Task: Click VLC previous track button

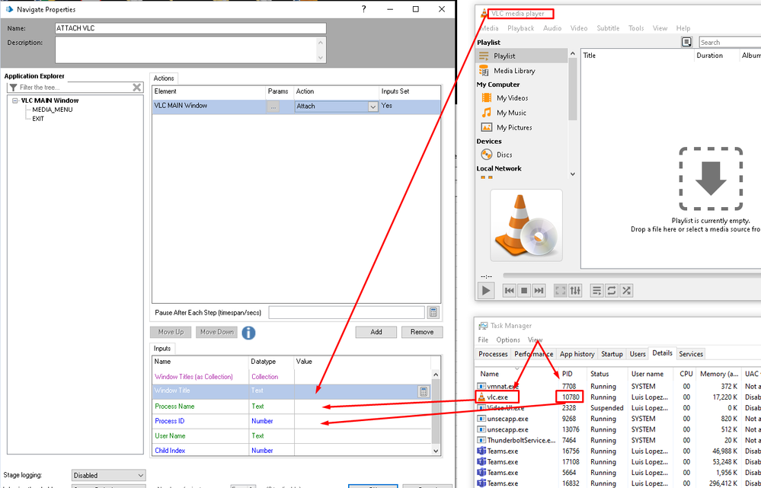Action: [x=509, y=291]
